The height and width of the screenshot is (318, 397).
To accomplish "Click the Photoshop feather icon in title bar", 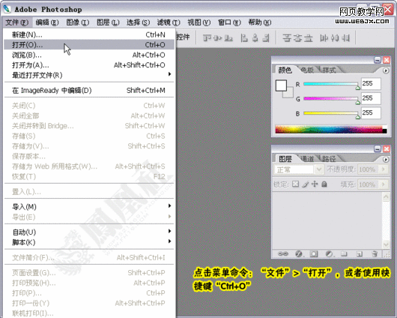I will 7,9.
